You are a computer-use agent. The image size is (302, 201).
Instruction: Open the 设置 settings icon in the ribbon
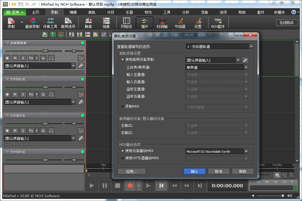coord(198,23)
